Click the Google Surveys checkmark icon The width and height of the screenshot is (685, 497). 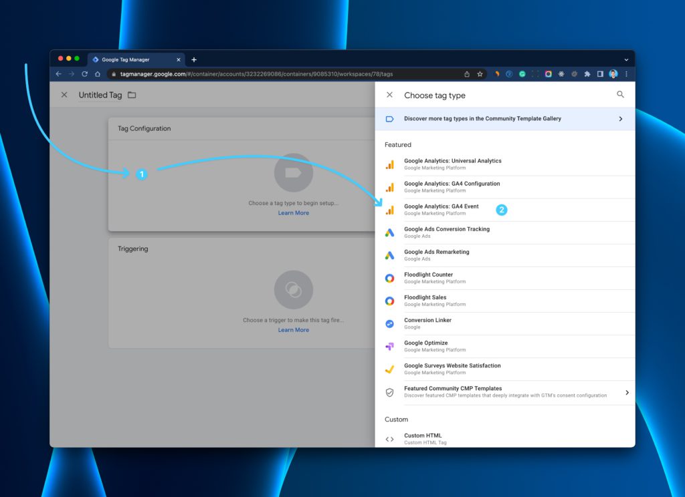[x=390, y=369]
